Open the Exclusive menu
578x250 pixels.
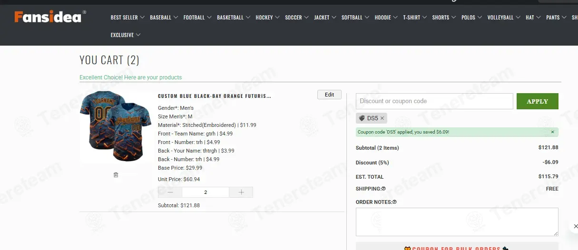[x=126, y=35]
